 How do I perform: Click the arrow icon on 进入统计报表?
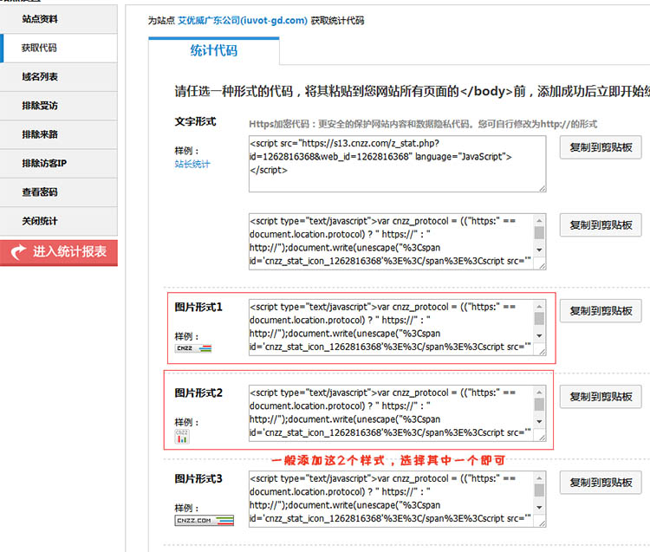[18, 252]
